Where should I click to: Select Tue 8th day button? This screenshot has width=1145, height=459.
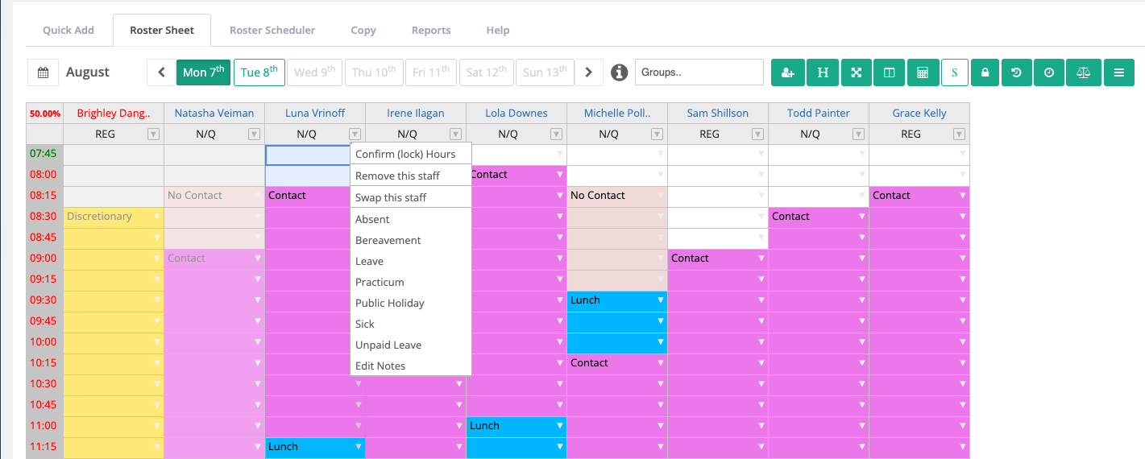click(x=259, y=72)
